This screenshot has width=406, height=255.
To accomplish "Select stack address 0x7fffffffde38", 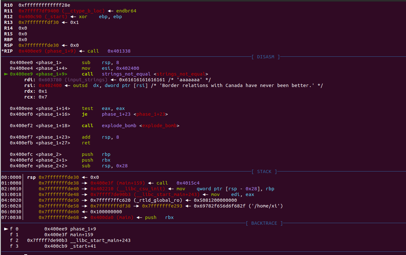I will click(59, 183).
